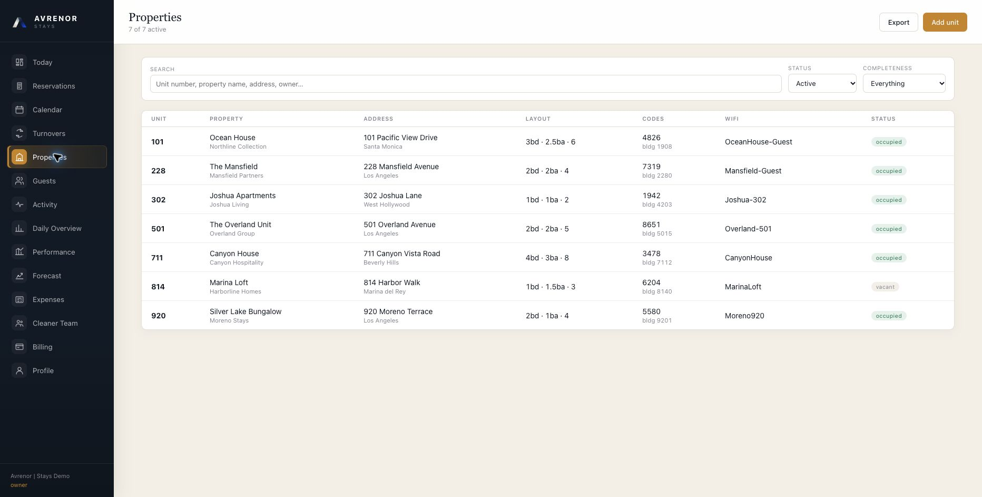Click the Moreno920 wifi name
The height and width of the screenshot is (497, 982).
(x=744, y=316)
